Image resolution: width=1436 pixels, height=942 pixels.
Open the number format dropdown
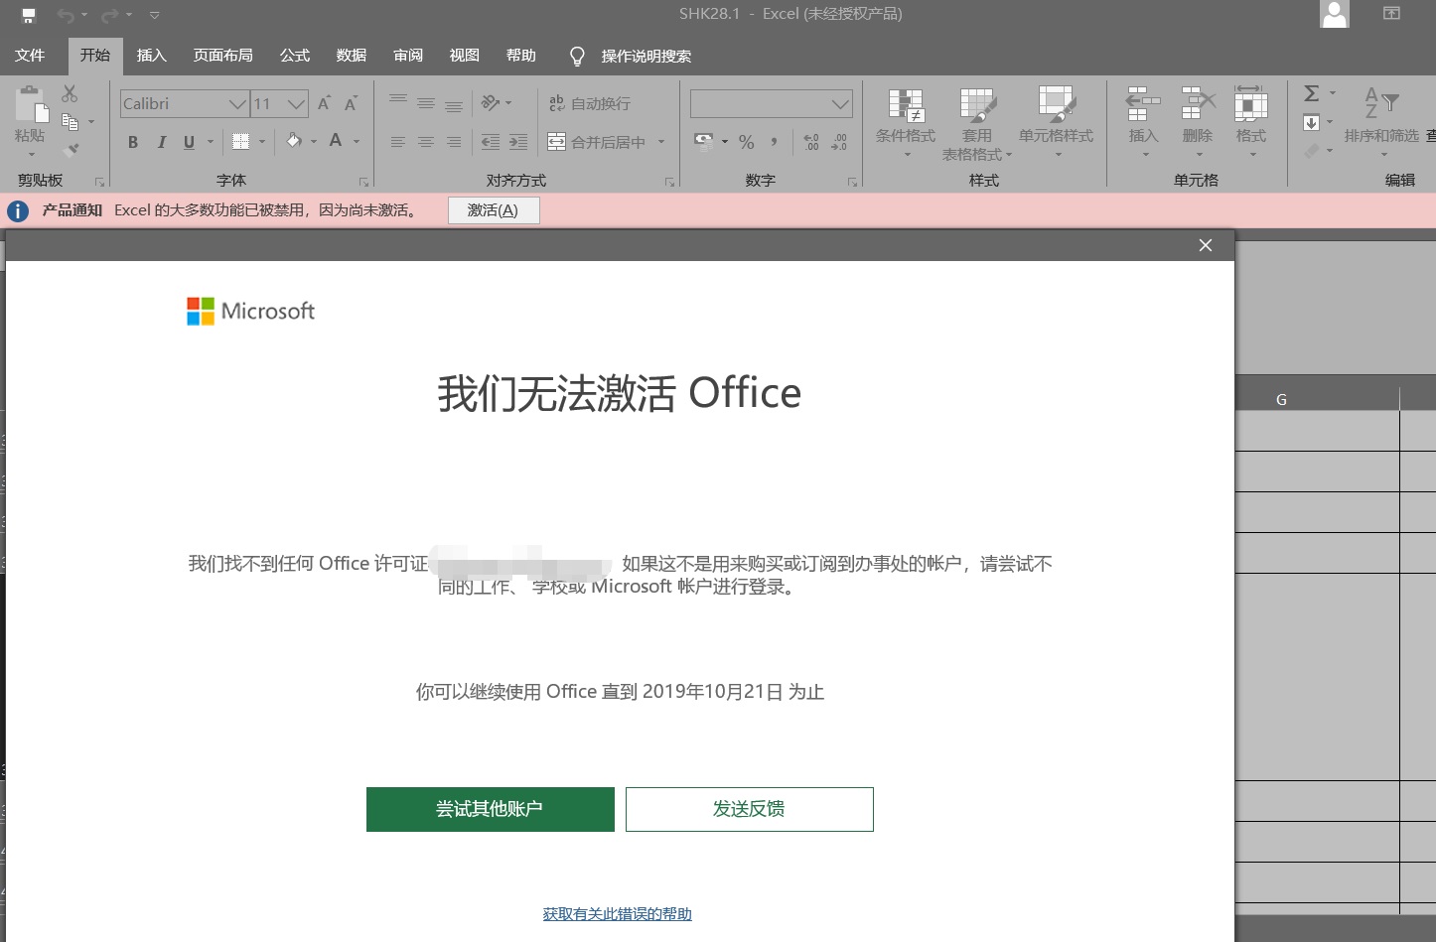click(840, 103)
